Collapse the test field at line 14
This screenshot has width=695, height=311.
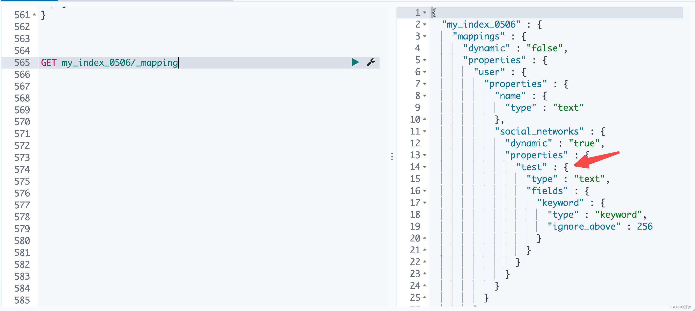pos(425,167)
